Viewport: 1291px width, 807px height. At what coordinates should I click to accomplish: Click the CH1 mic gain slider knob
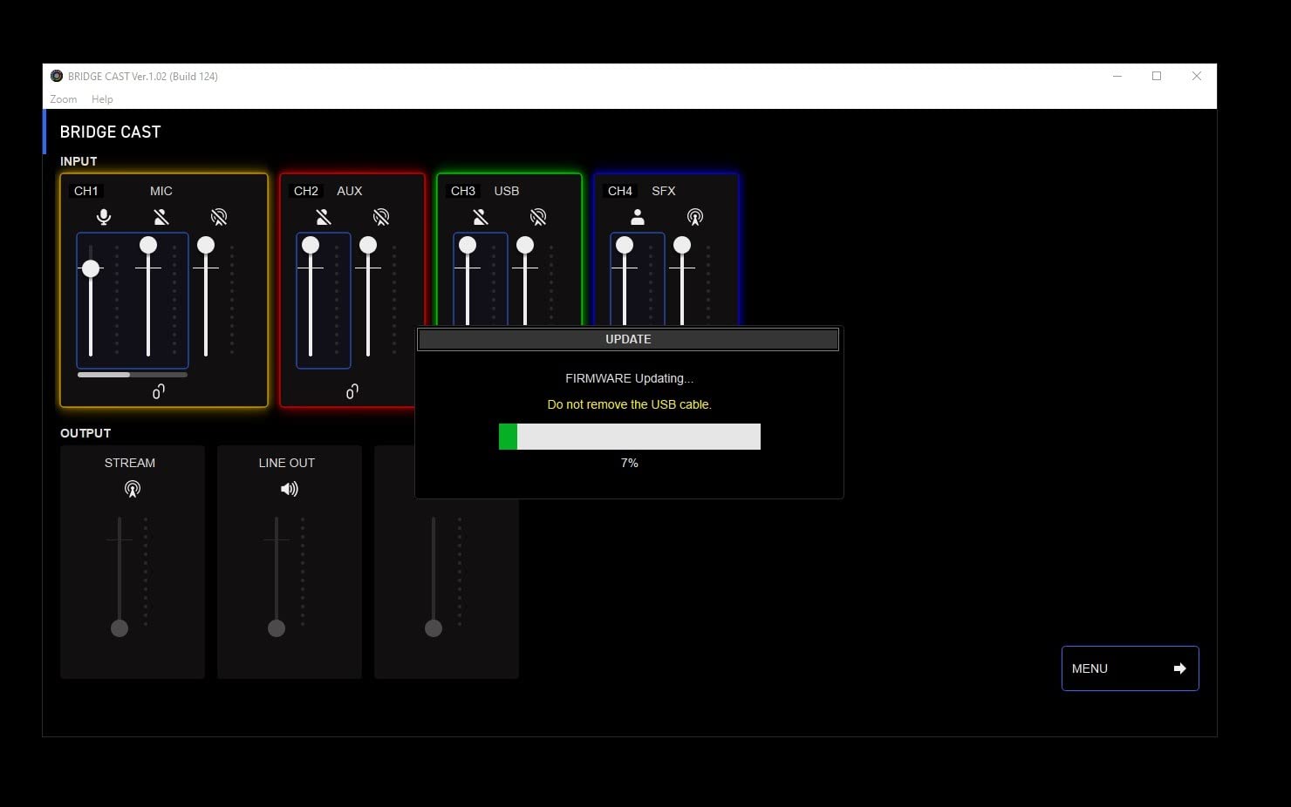tap(91, 268)
